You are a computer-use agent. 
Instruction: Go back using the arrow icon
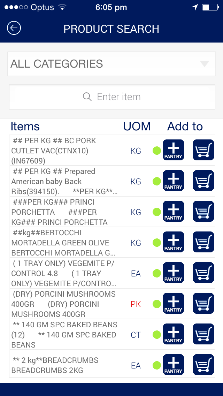pos(14,28)
